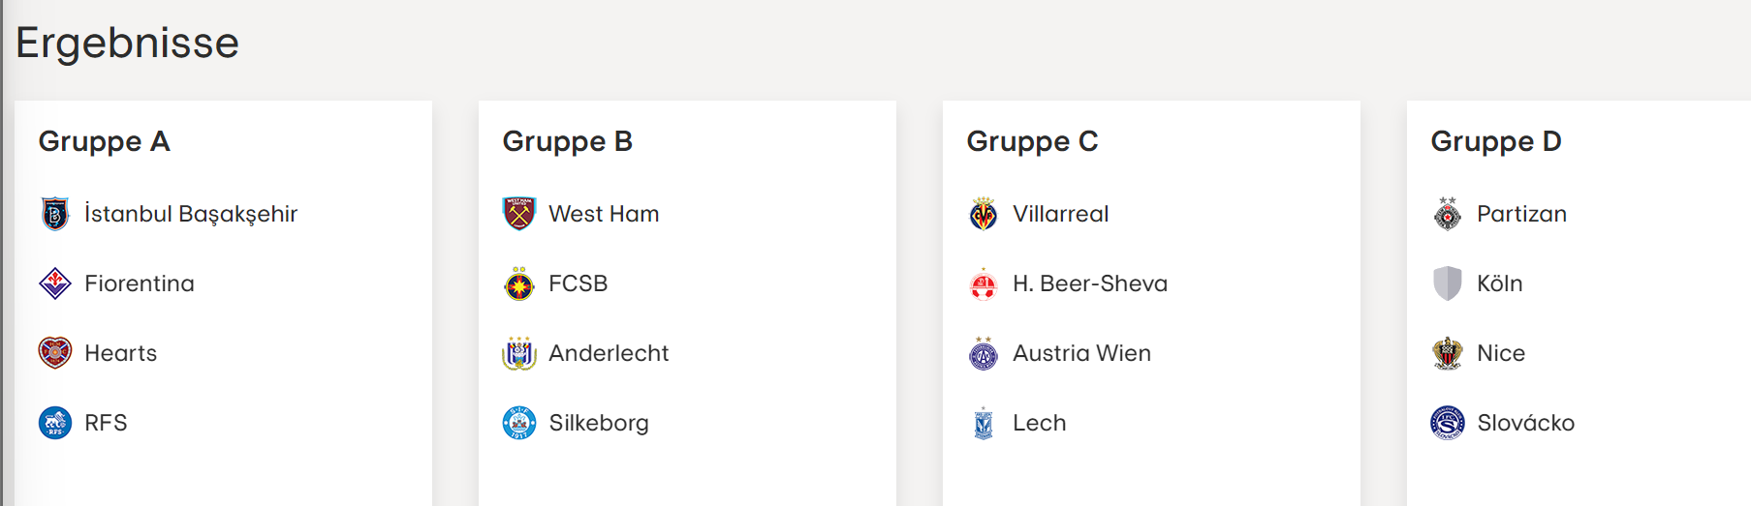Screen dimensions: 1751x506
Task: Click the İstanbul Başakşehir club crest
Action: point(55,214)
